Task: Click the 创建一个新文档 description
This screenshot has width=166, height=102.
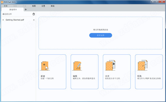Action: 47,78
